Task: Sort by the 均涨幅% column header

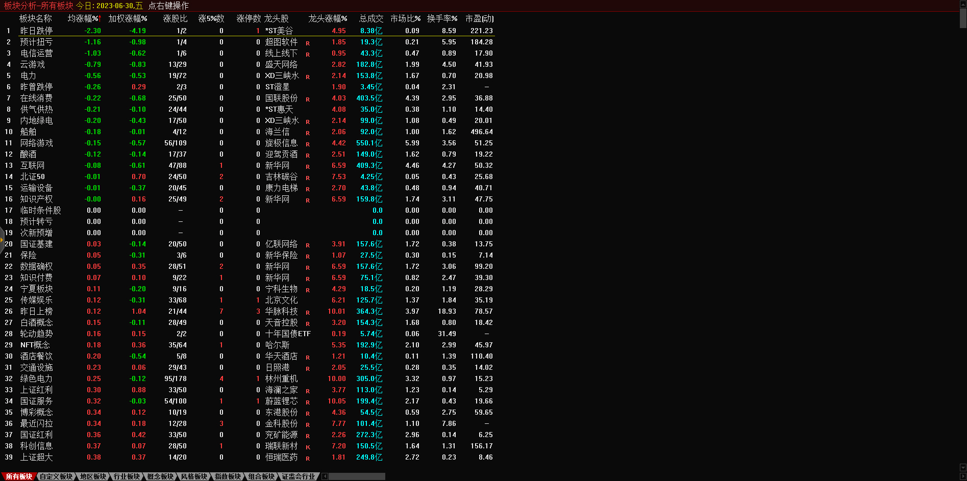Action: tap(84, 18)
